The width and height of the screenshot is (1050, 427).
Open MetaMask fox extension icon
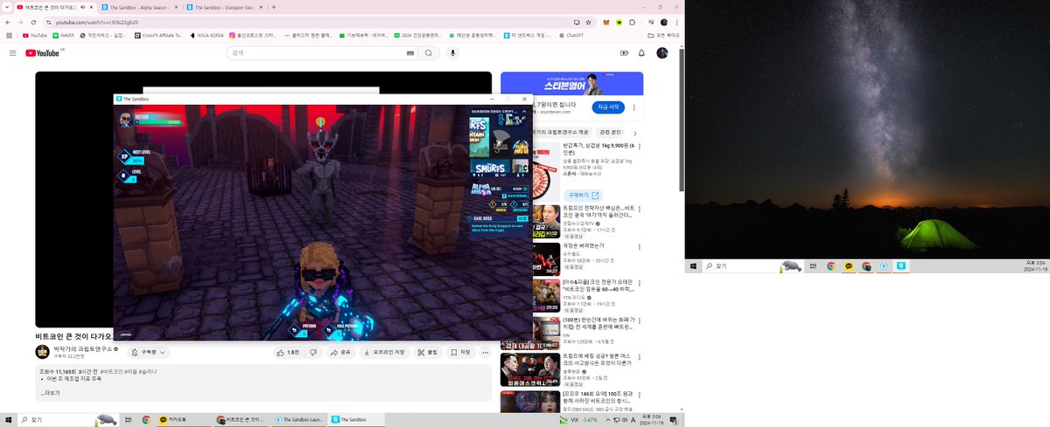pos(605,22)
